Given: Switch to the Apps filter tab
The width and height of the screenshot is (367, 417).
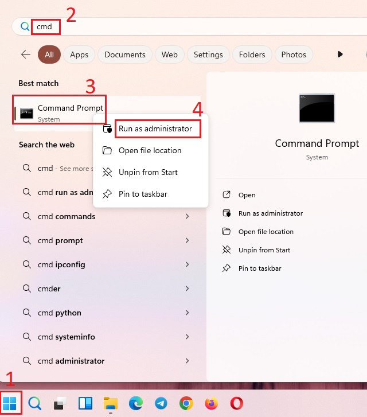Looking at the screenshot, I should 79,54.
